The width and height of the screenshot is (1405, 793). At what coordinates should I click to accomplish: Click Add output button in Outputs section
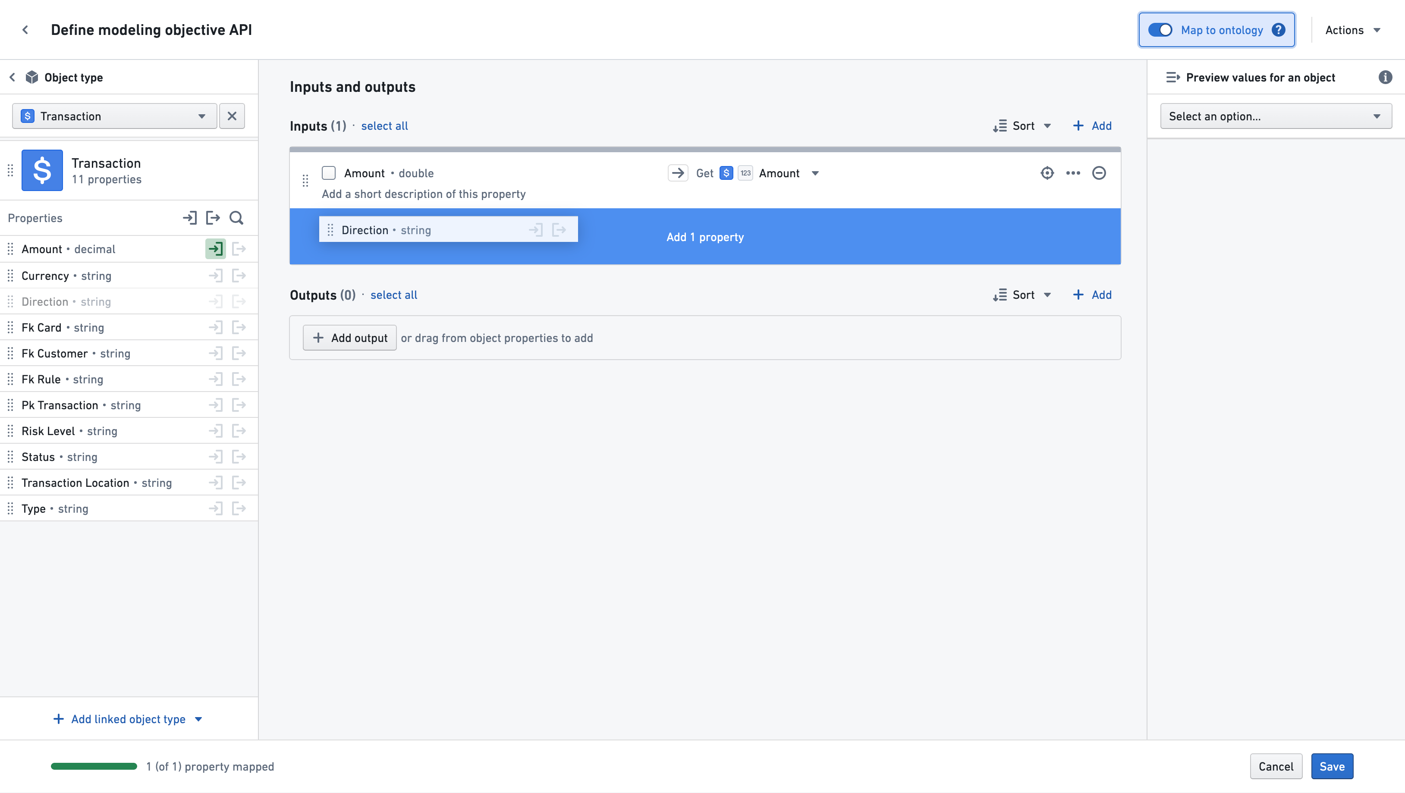(x=350, y=338)
